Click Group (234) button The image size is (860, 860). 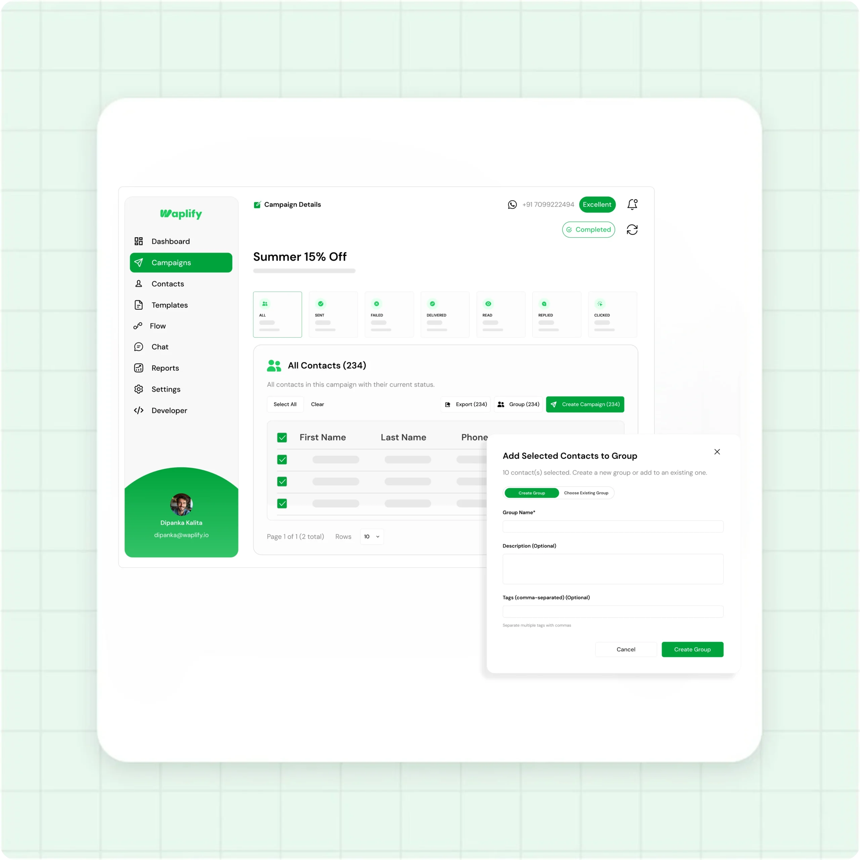click(x=518, y=404)
